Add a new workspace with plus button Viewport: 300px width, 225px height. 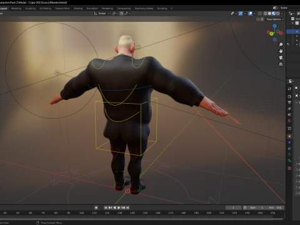(x=171, y=8)
